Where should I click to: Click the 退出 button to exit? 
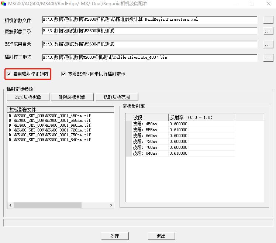(161, 236)
